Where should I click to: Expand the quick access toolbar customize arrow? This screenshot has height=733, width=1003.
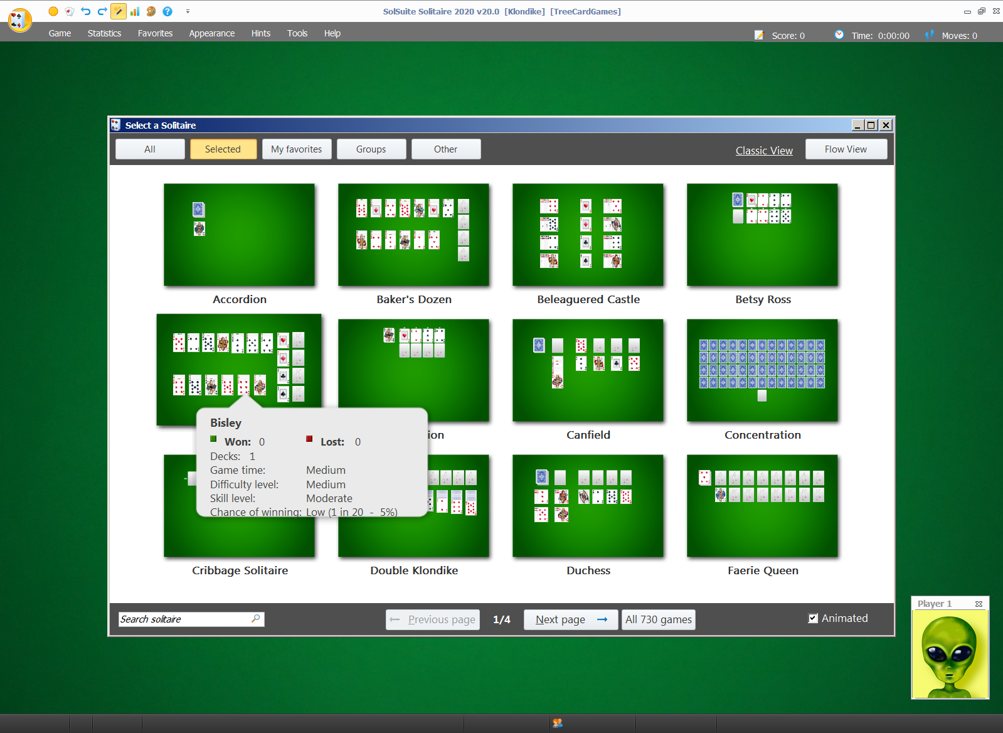click(x=188, y=11)
